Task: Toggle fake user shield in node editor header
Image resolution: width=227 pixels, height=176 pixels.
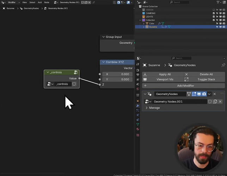Action: pyautogui.click(x=82, y=2)
